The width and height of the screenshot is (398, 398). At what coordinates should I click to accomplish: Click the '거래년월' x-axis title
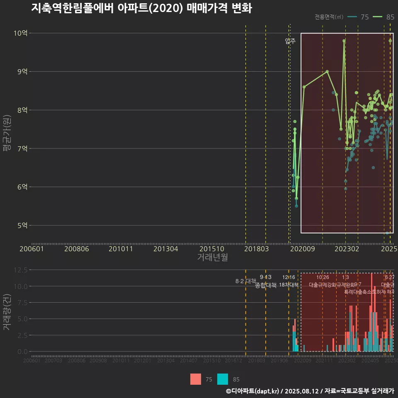pos(212,257)
